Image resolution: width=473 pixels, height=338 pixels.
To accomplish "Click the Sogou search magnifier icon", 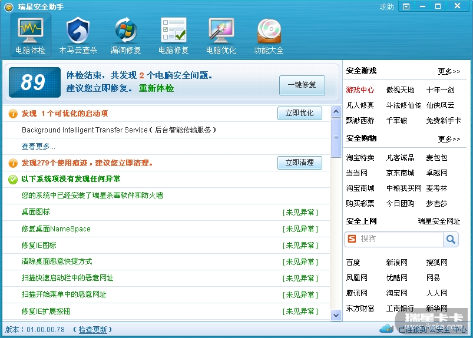I will 451,240.
